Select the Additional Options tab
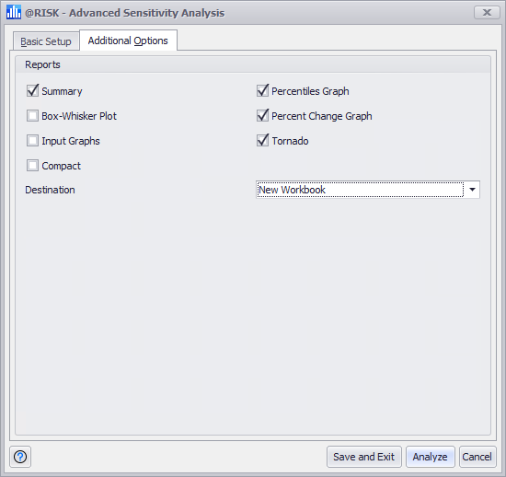 [128, 41]
